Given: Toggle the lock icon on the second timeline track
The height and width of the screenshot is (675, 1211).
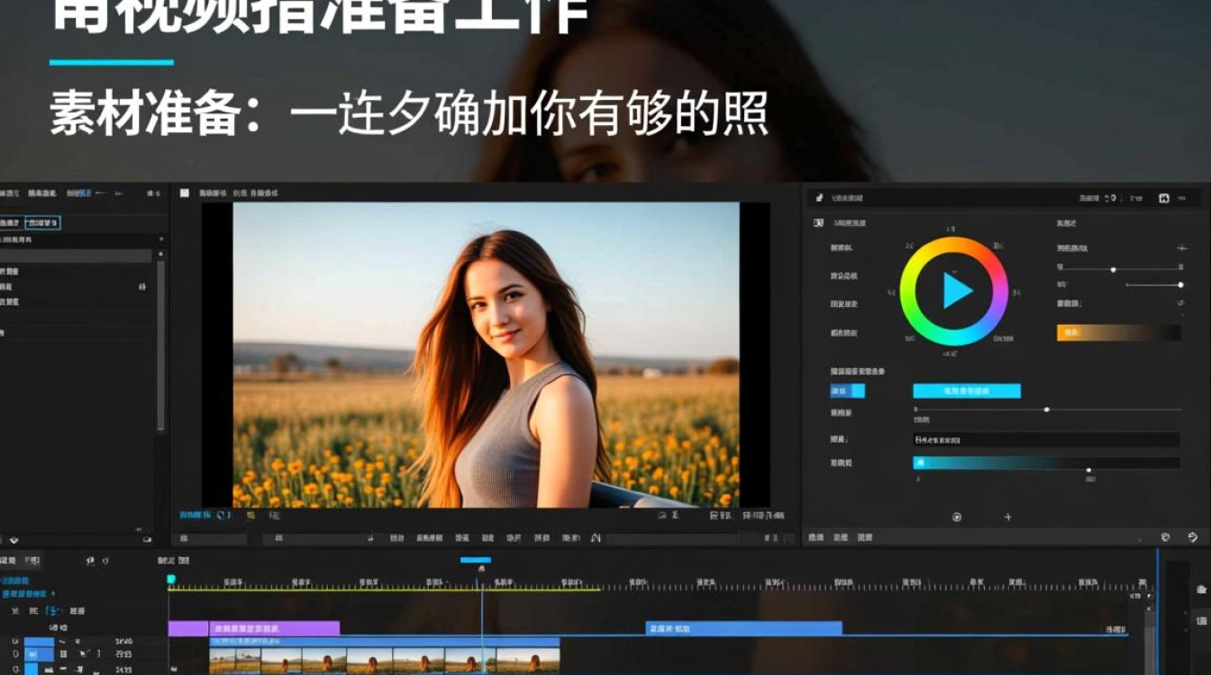Looking at the screenshot, I should tap(65, 653).
